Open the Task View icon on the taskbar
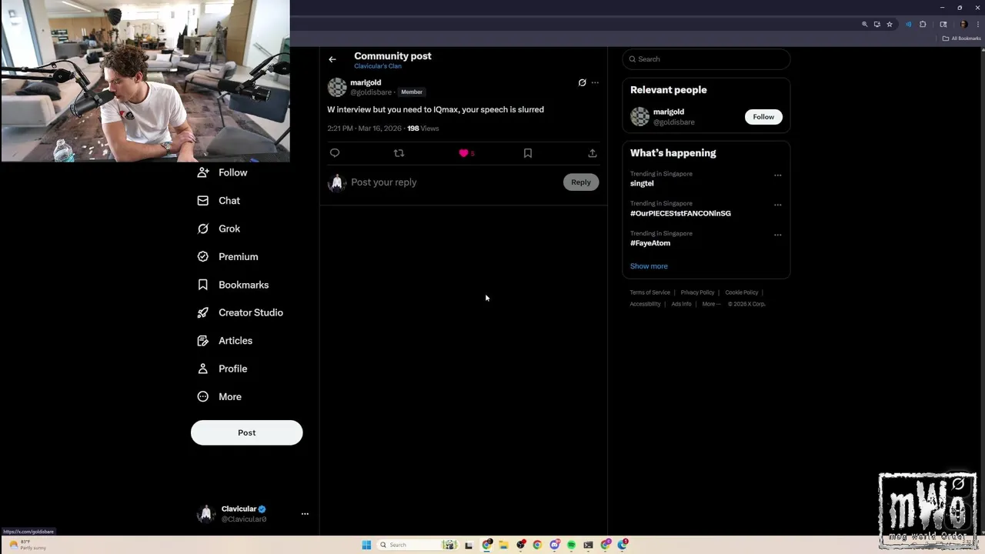985x554 pixels. coord(468,545)
